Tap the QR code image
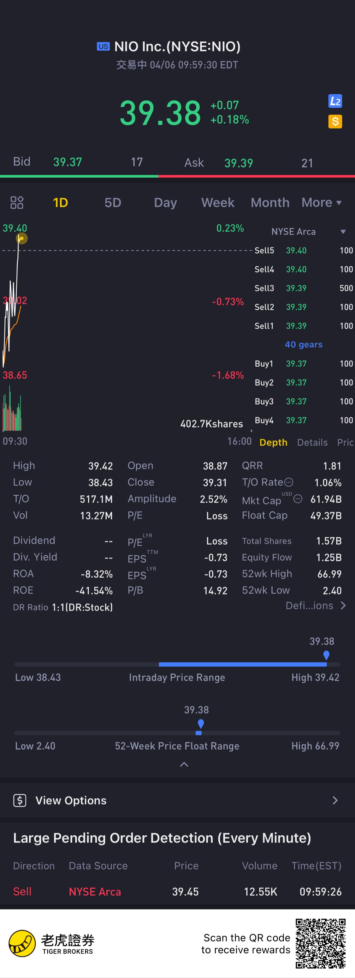This screenshot has height=978, width=355. coord(321,944)
